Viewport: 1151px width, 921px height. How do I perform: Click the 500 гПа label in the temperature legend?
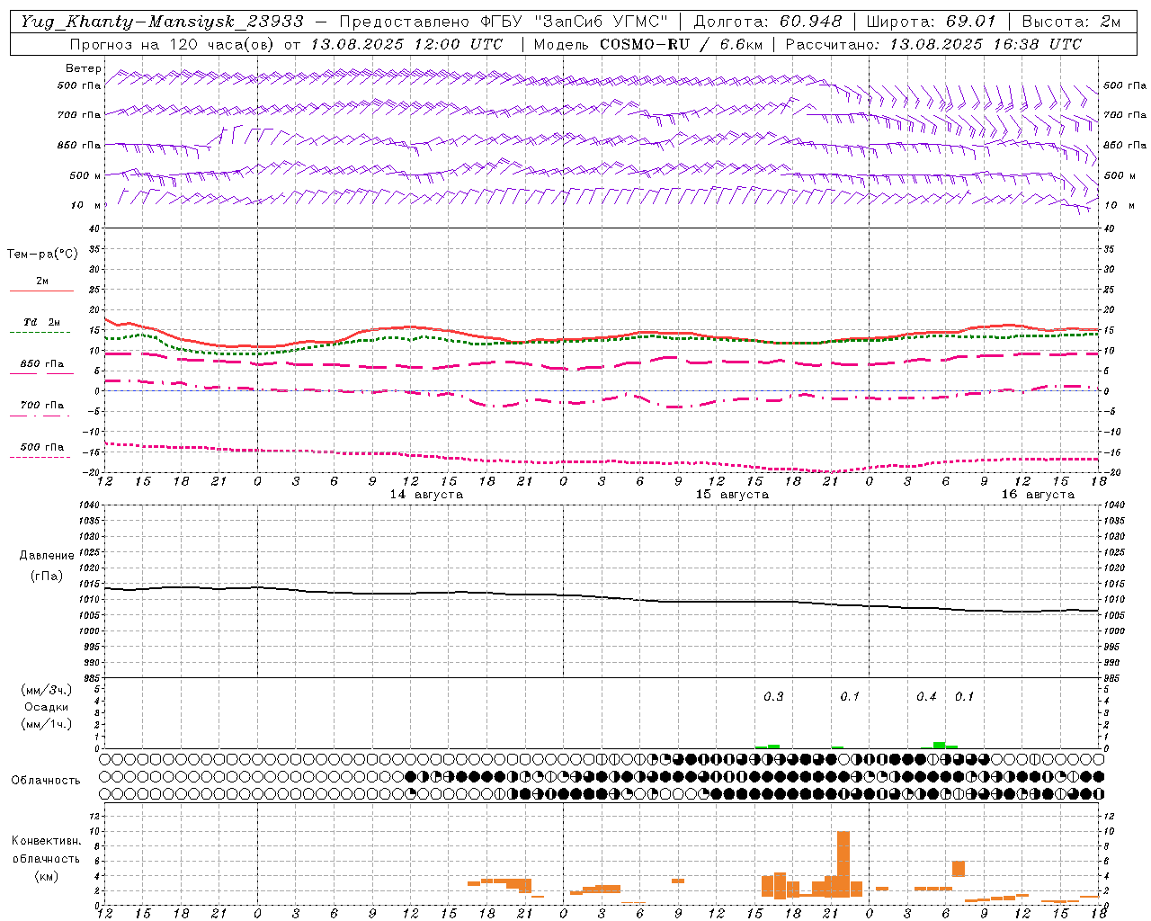(x=41, y=447)
